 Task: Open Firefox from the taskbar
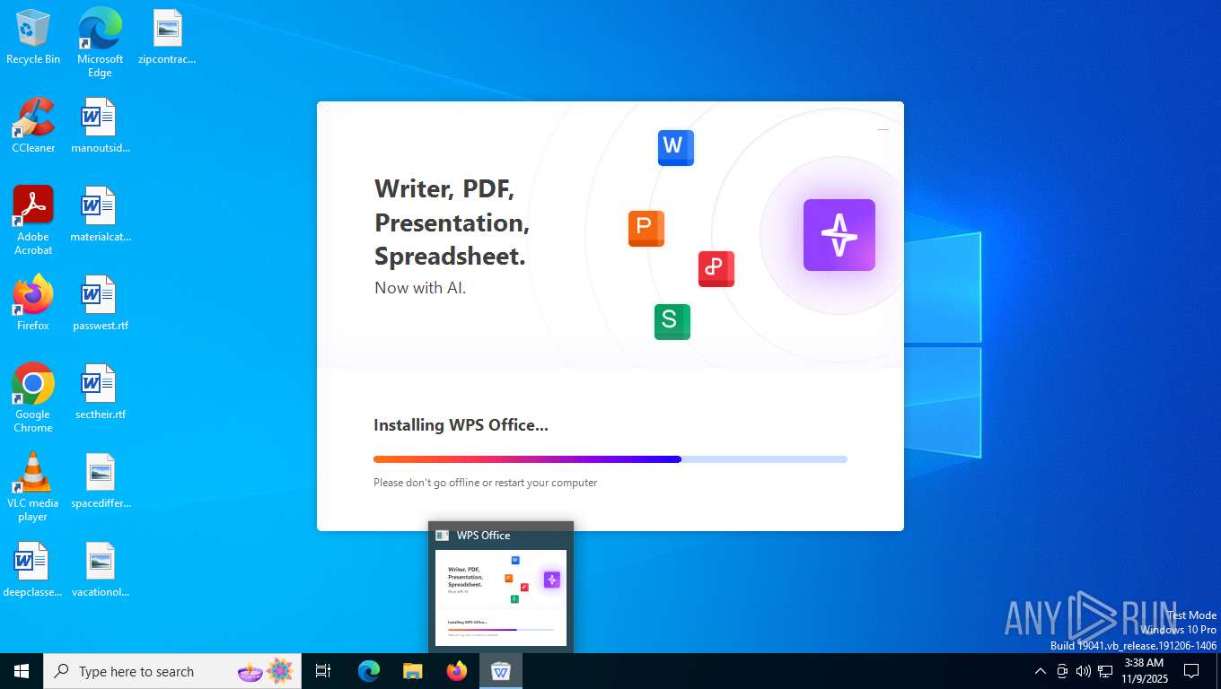tap(457, 671)
